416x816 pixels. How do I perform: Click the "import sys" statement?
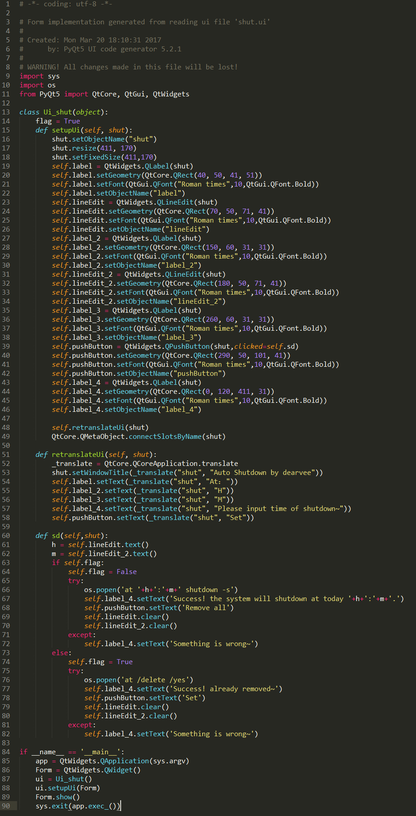(x=40, y=76)
